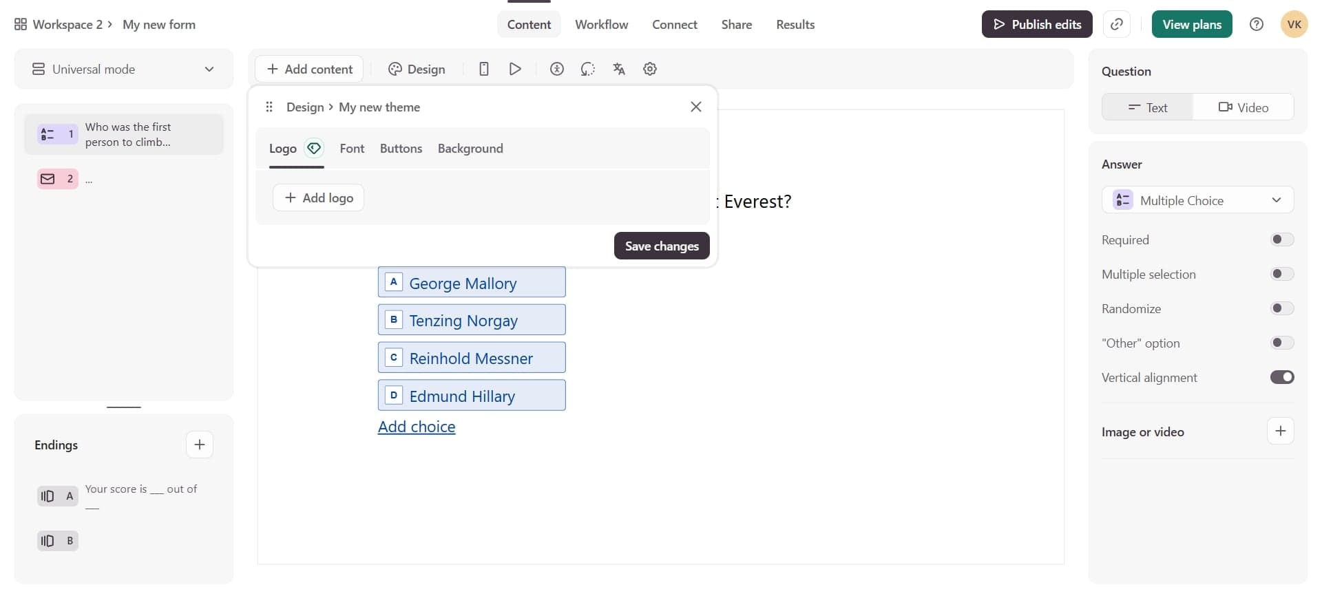1322x598 pixels.
Task: Open the help question mark icon
Action: point(1256,25)
